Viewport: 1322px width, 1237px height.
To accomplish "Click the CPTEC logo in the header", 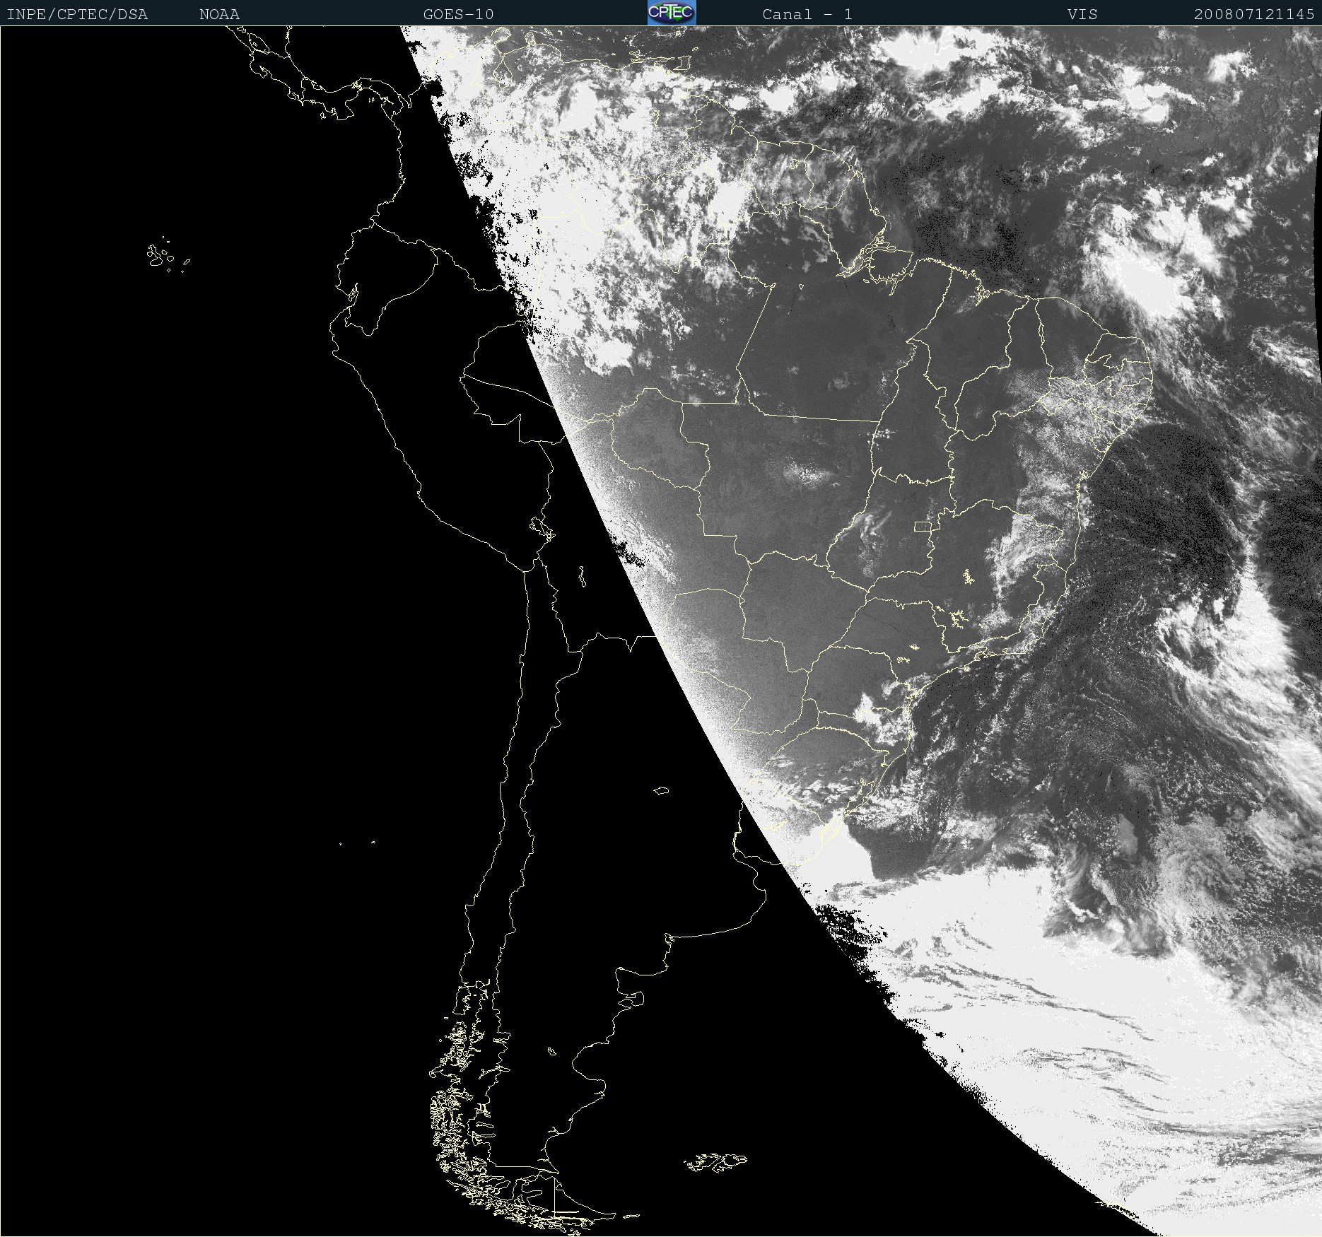I will pyautogui.click(x=672, y=13).
